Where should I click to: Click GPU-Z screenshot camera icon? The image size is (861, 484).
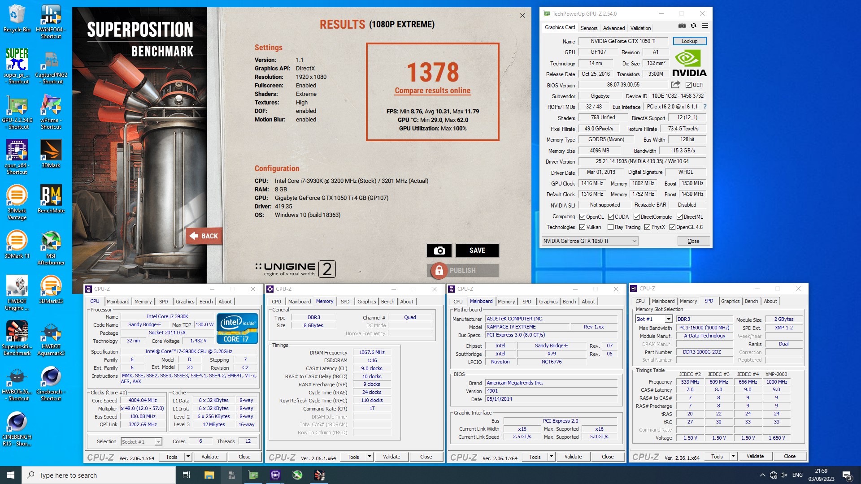(x=682, y=26)
